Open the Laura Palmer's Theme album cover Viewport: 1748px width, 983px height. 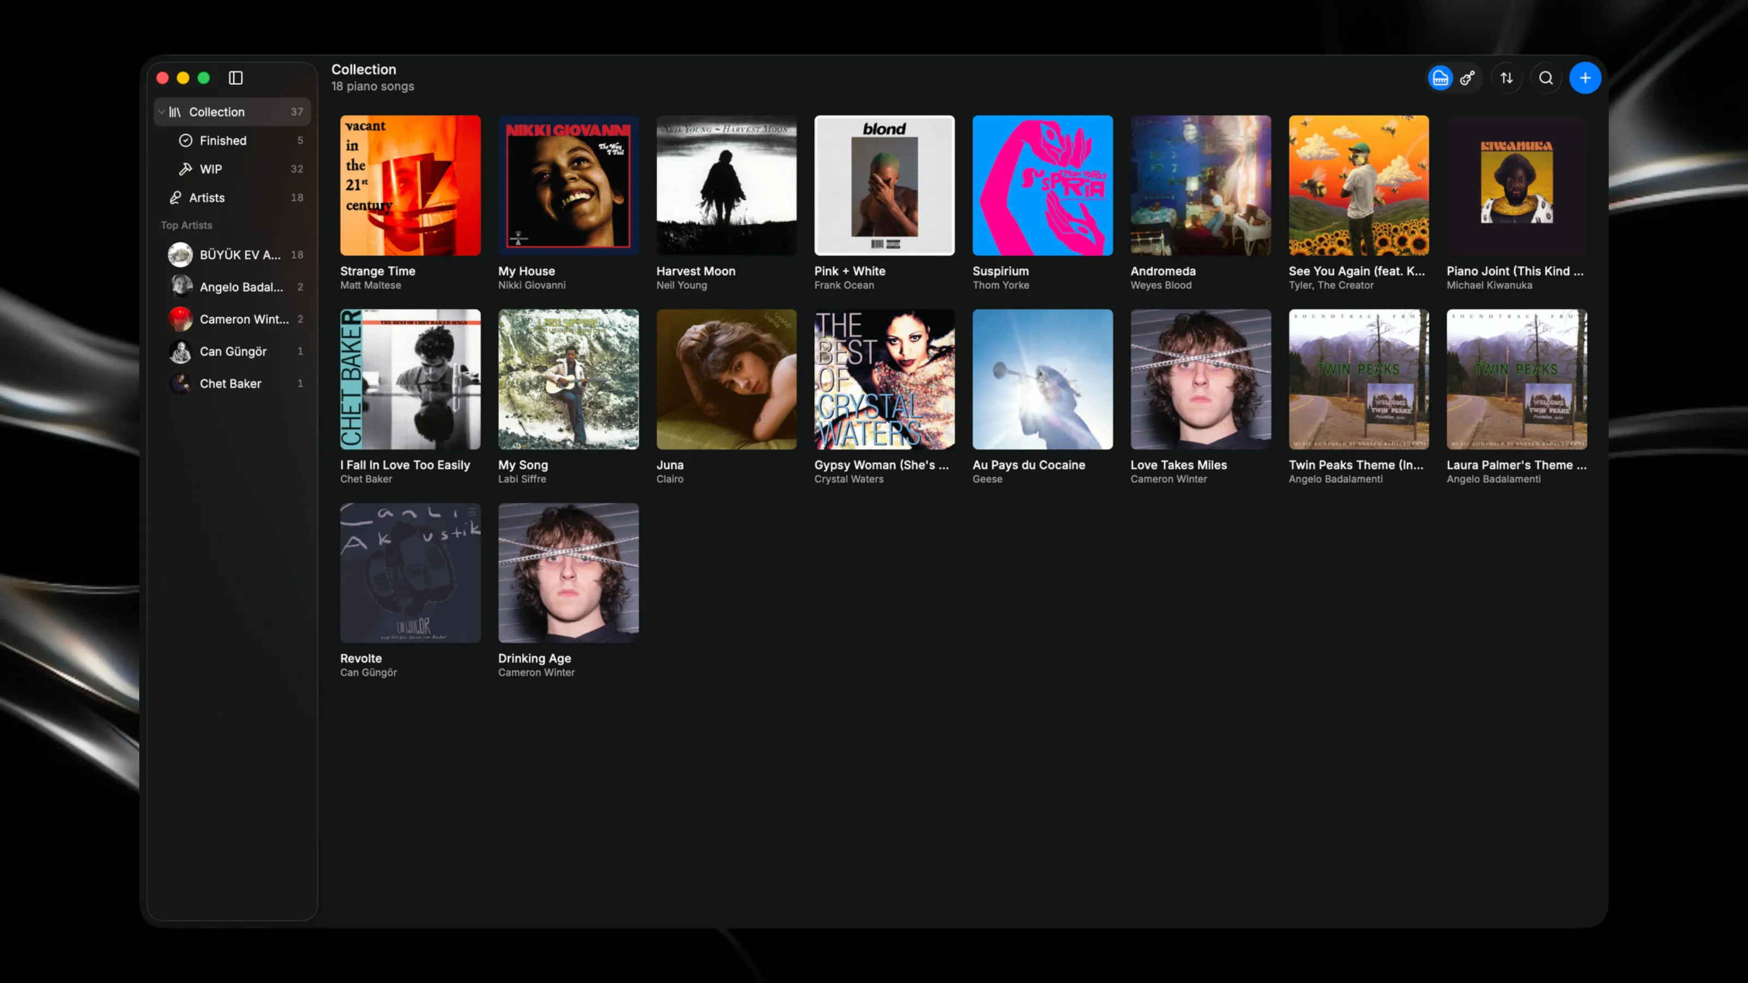[x=1517, y=379]
